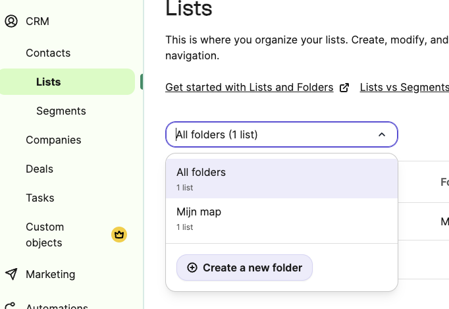This screenshot has width=449, height=309.
Task: Click the crown icon beside Custom objects
Action: click(x=119, y=234)
